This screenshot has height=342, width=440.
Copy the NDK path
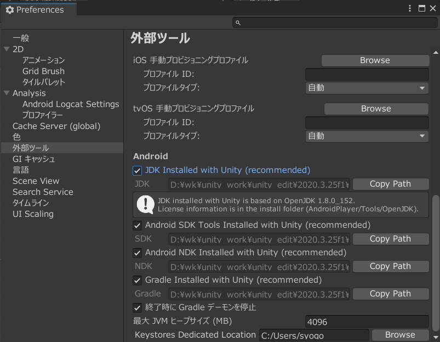pos(391,266)
